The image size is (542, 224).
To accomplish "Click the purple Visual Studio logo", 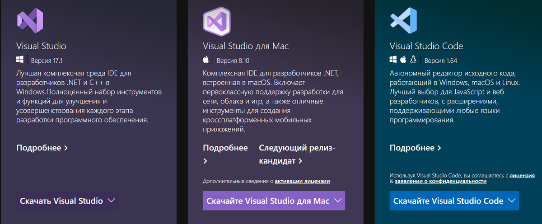I will tap(30, 21).
